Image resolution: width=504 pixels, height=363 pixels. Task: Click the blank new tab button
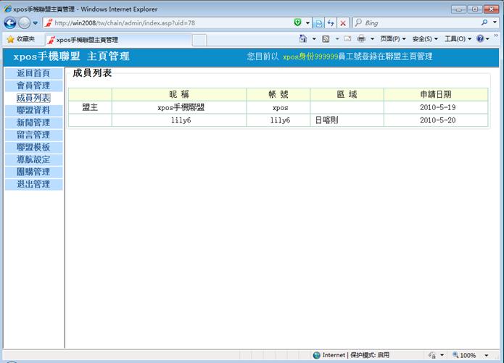(x=199, y=40)
